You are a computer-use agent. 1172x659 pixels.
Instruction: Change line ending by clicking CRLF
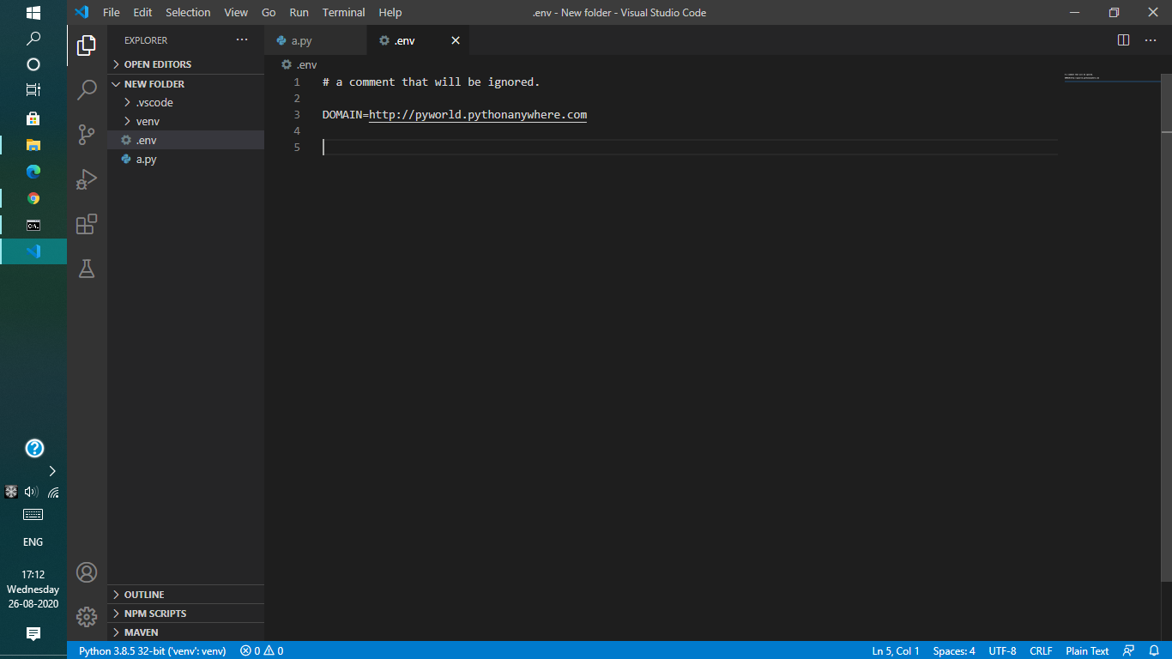pos(1040,650)
